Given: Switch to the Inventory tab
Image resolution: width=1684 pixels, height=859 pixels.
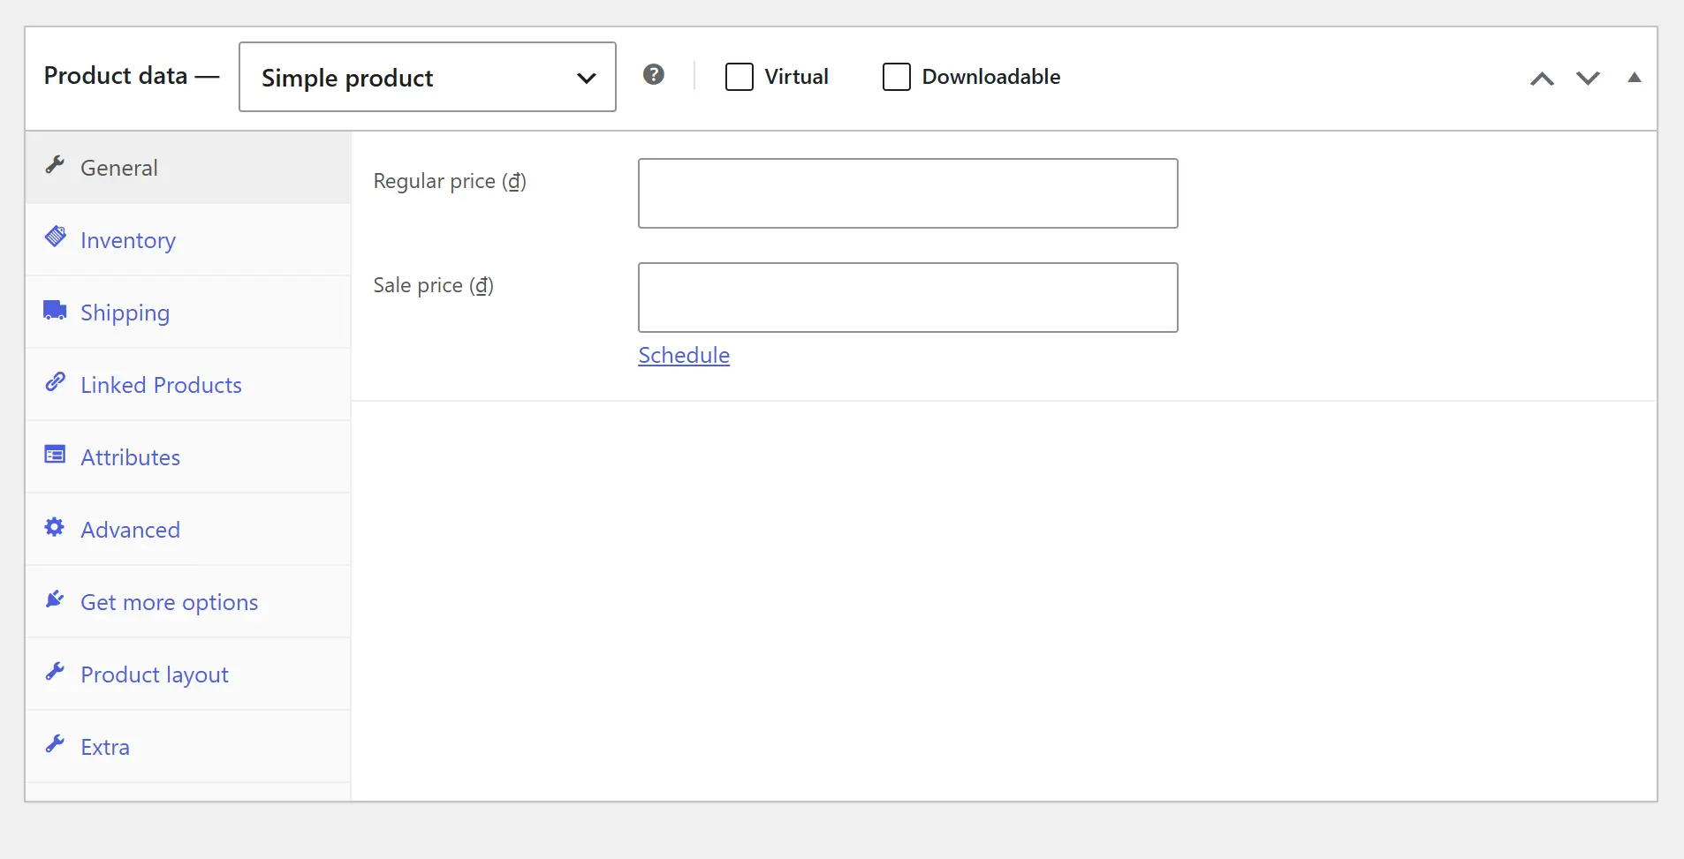Looking at the screenshot, I should [x=188, y=240].
